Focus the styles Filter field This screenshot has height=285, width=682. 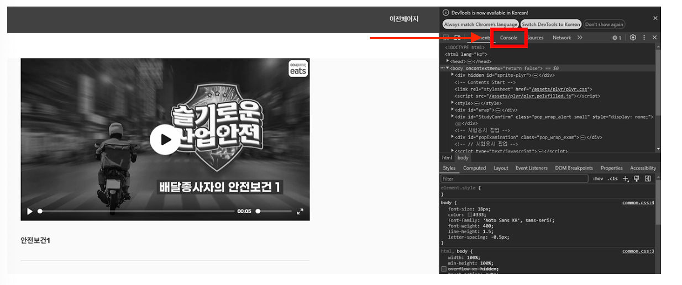click(515, 179)
